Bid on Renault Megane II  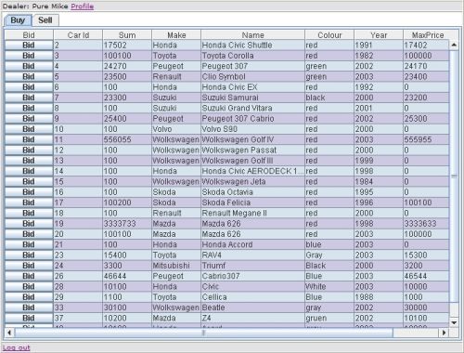tap(29, 214)
